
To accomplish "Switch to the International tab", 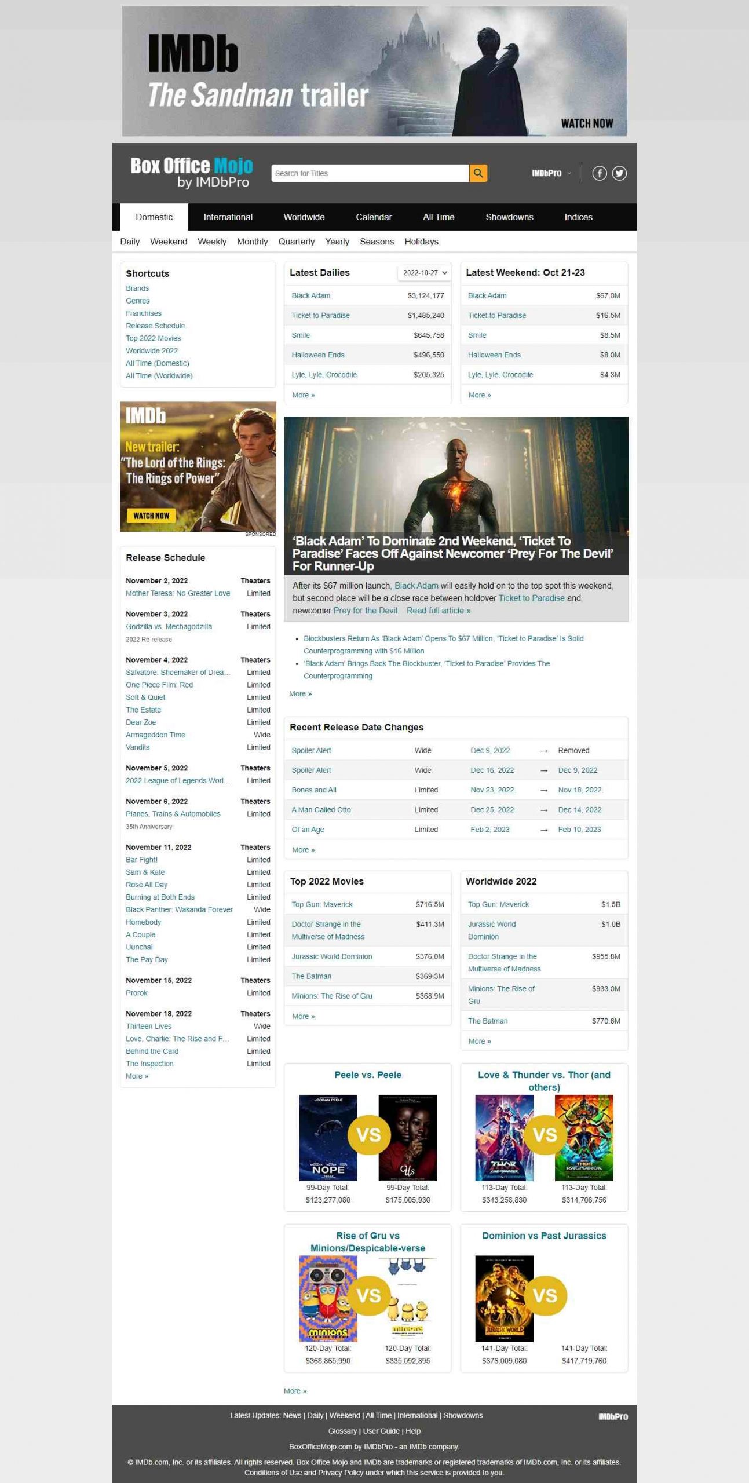I will click(228, 217).
